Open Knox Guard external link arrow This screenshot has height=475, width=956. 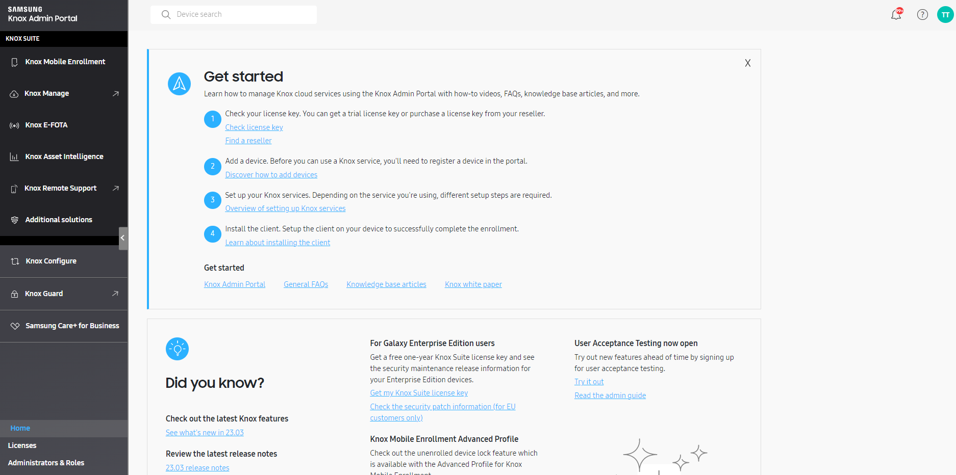[x=115, y=294]
